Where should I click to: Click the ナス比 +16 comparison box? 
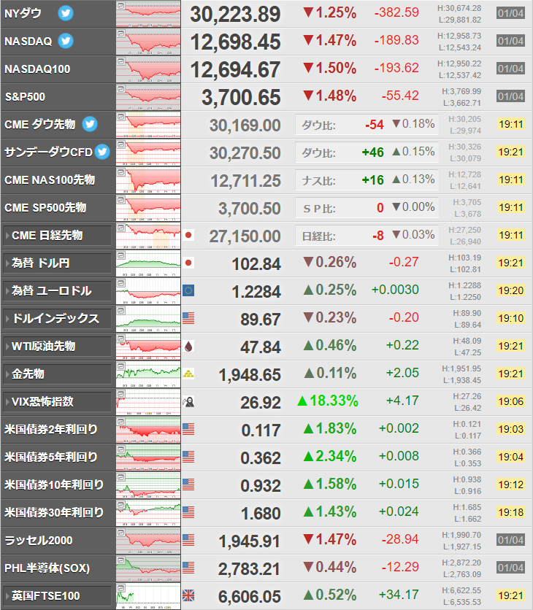pyautogui.click(x=367, y=180)
